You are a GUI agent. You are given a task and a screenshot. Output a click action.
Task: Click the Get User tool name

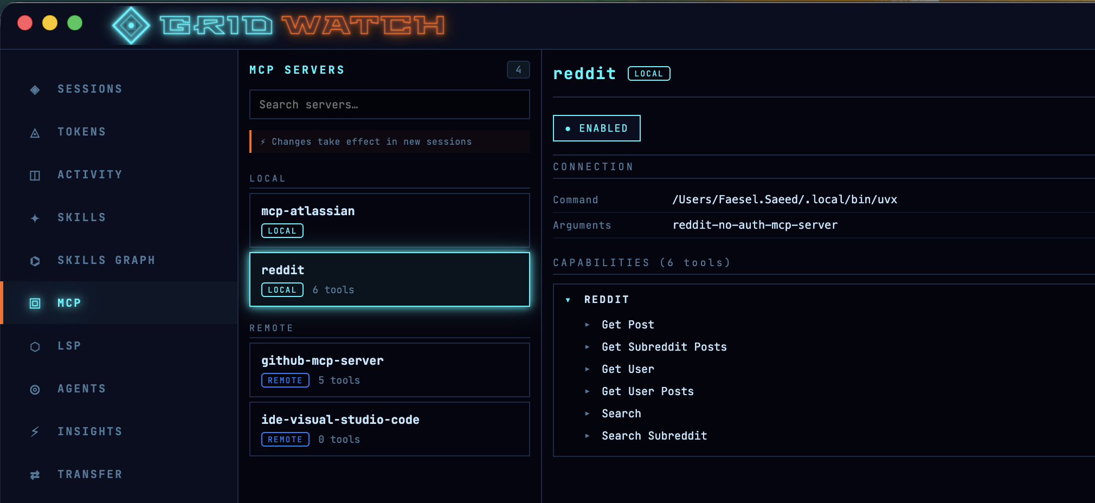point(628,369)
